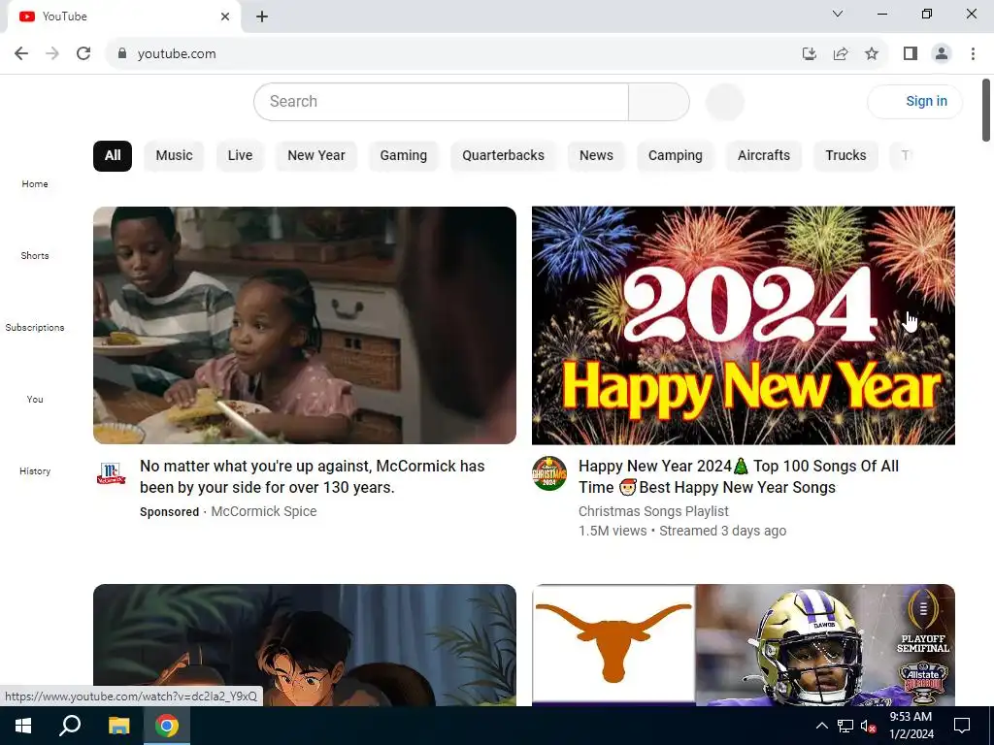Open the Chrome three-dot menu
Viewport: 994px width, 745px height.
(x=973, y=54)
